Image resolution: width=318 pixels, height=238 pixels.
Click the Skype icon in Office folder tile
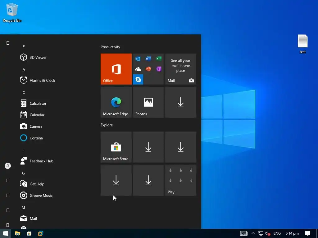pyautogui.click(x=138, y=79)
